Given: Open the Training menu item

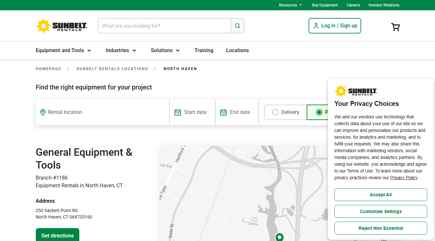Looking at the screenshot, I should (204, 51).
